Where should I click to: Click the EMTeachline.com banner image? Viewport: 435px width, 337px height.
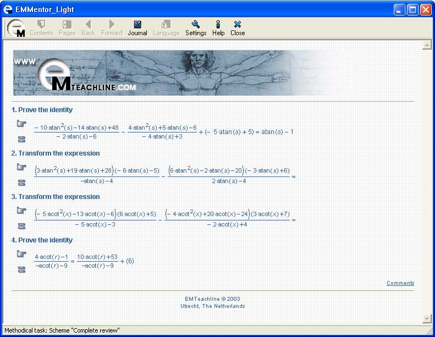pyautogui.click(x=184, y=73)
